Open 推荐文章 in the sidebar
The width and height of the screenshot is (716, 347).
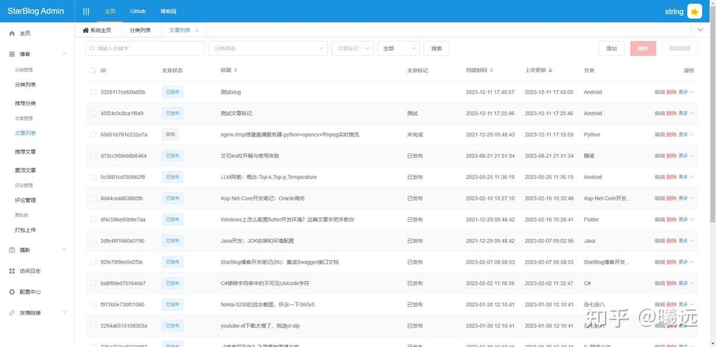[25, 151]
